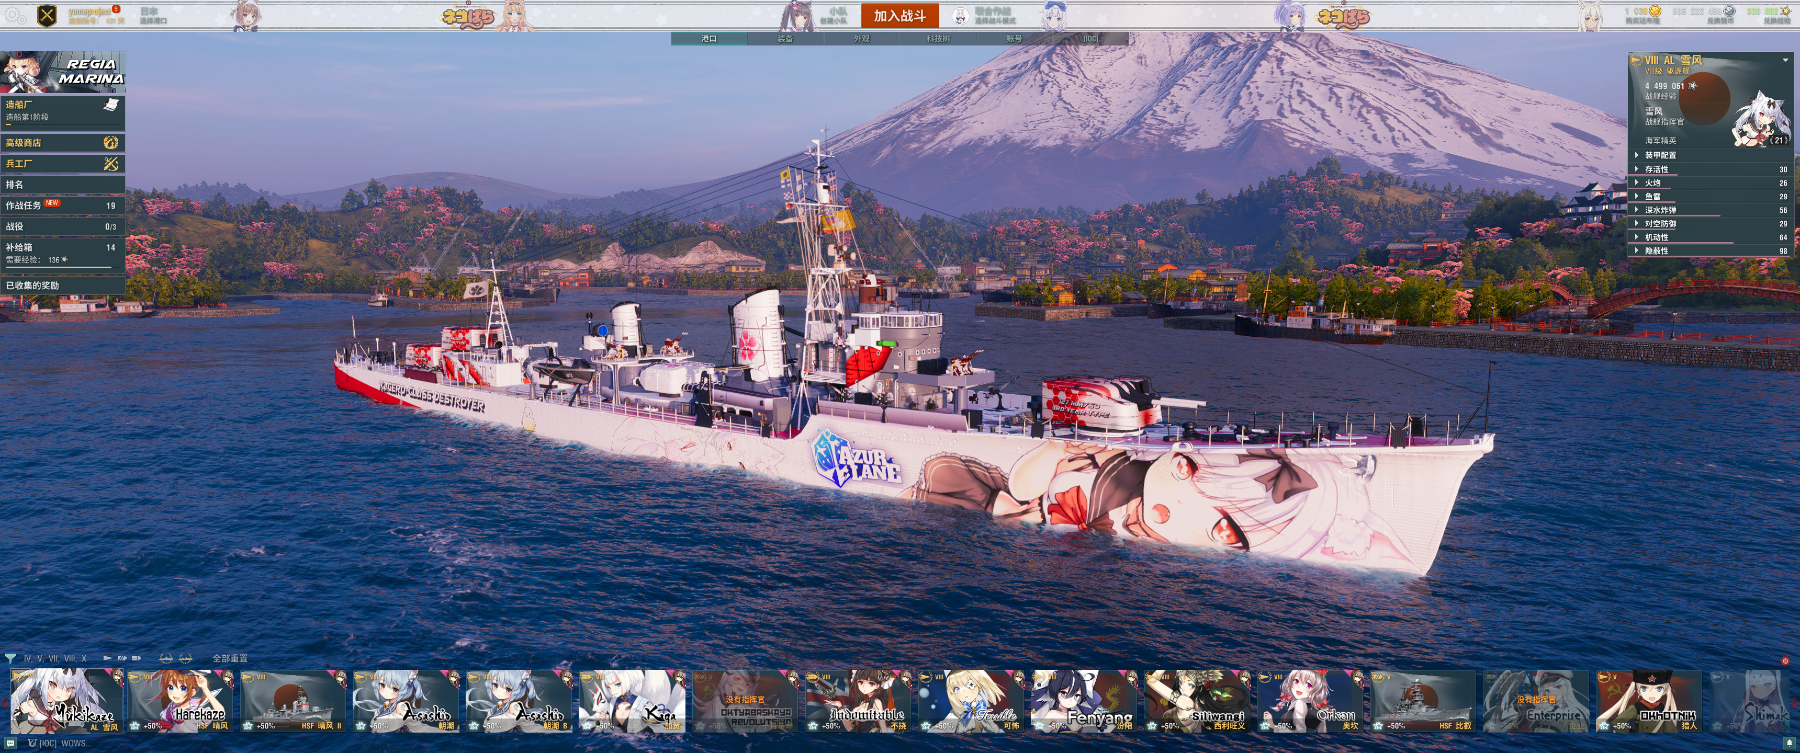This screenshot has height=753, width=1800.
Task: Click 全部重置 to reset filters
Action: [230, 658]
